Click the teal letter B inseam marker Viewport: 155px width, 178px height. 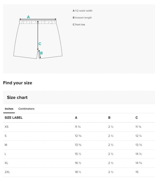click(41, 53)
